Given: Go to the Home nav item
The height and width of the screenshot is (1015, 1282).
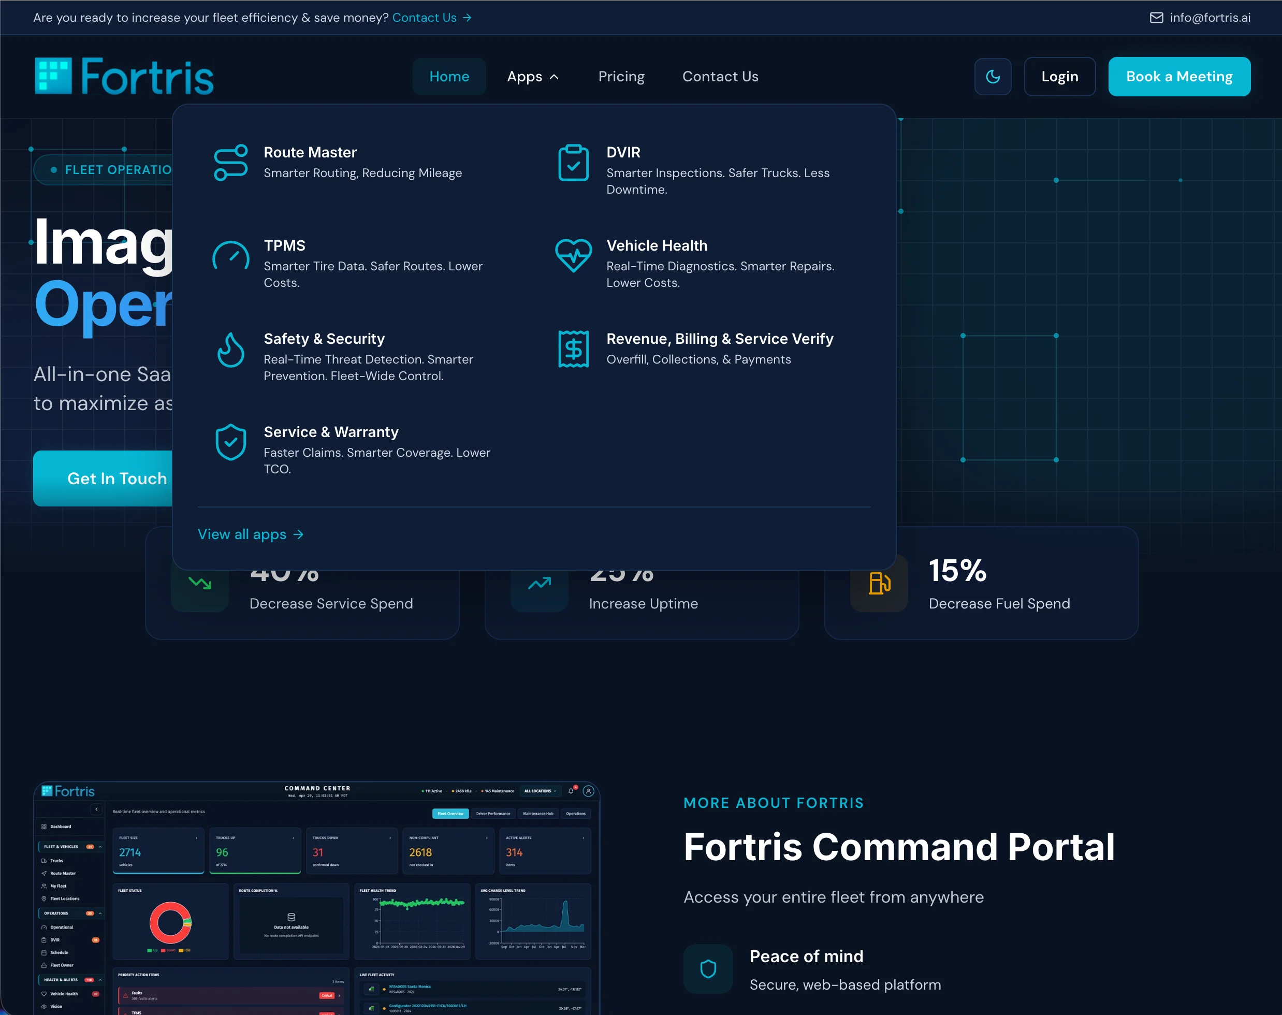Looking at the screenshot, I should click(x=449, y=77).
